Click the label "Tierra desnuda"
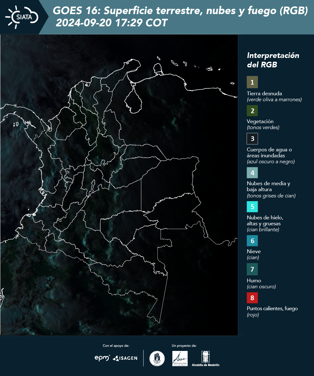Image resolution: width=314 pixels, height=376 pixels. (264, 93)
